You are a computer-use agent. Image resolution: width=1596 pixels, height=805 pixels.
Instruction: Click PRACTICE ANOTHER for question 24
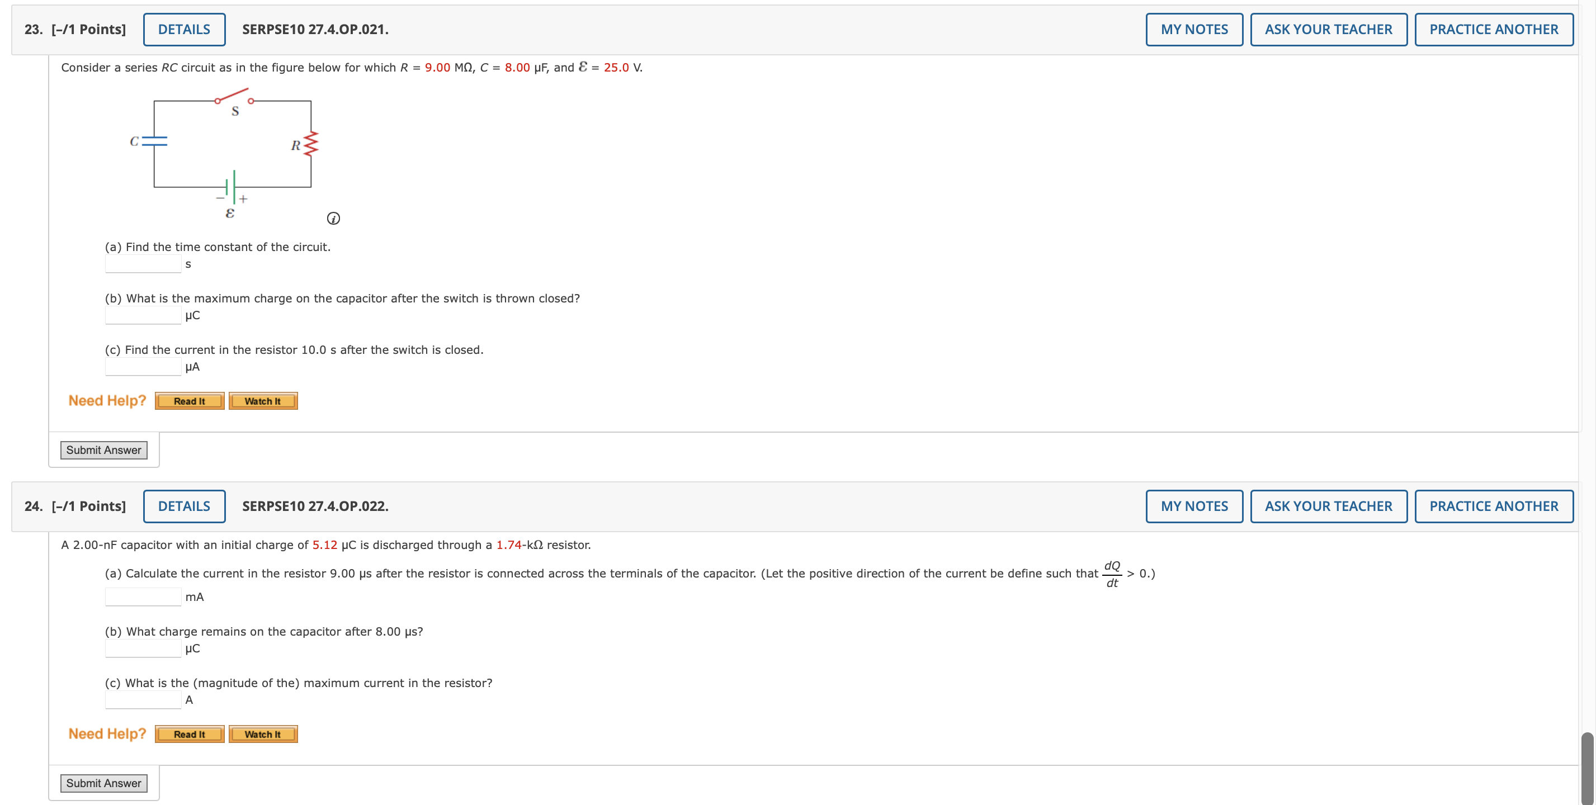(1493, 506)
